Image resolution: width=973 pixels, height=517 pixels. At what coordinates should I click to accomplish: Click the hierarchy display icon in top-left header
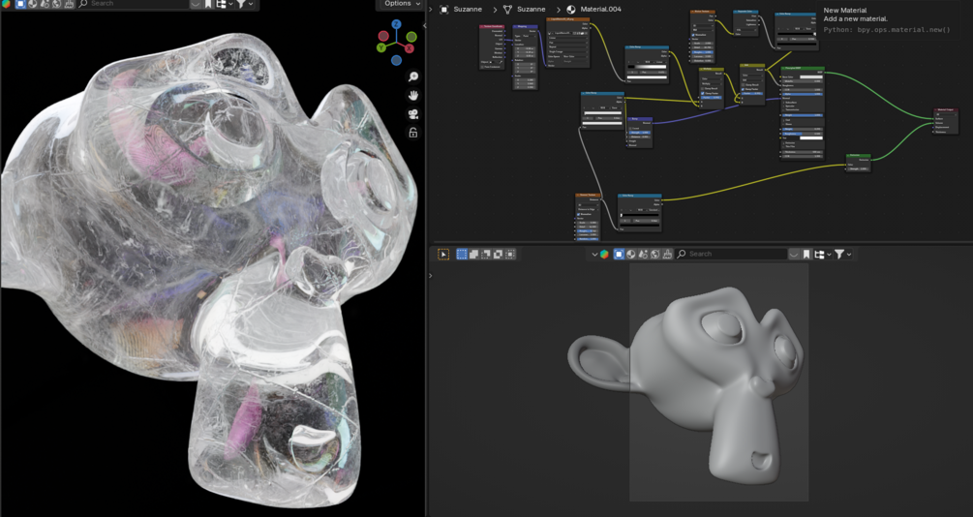tap(221, 4)
